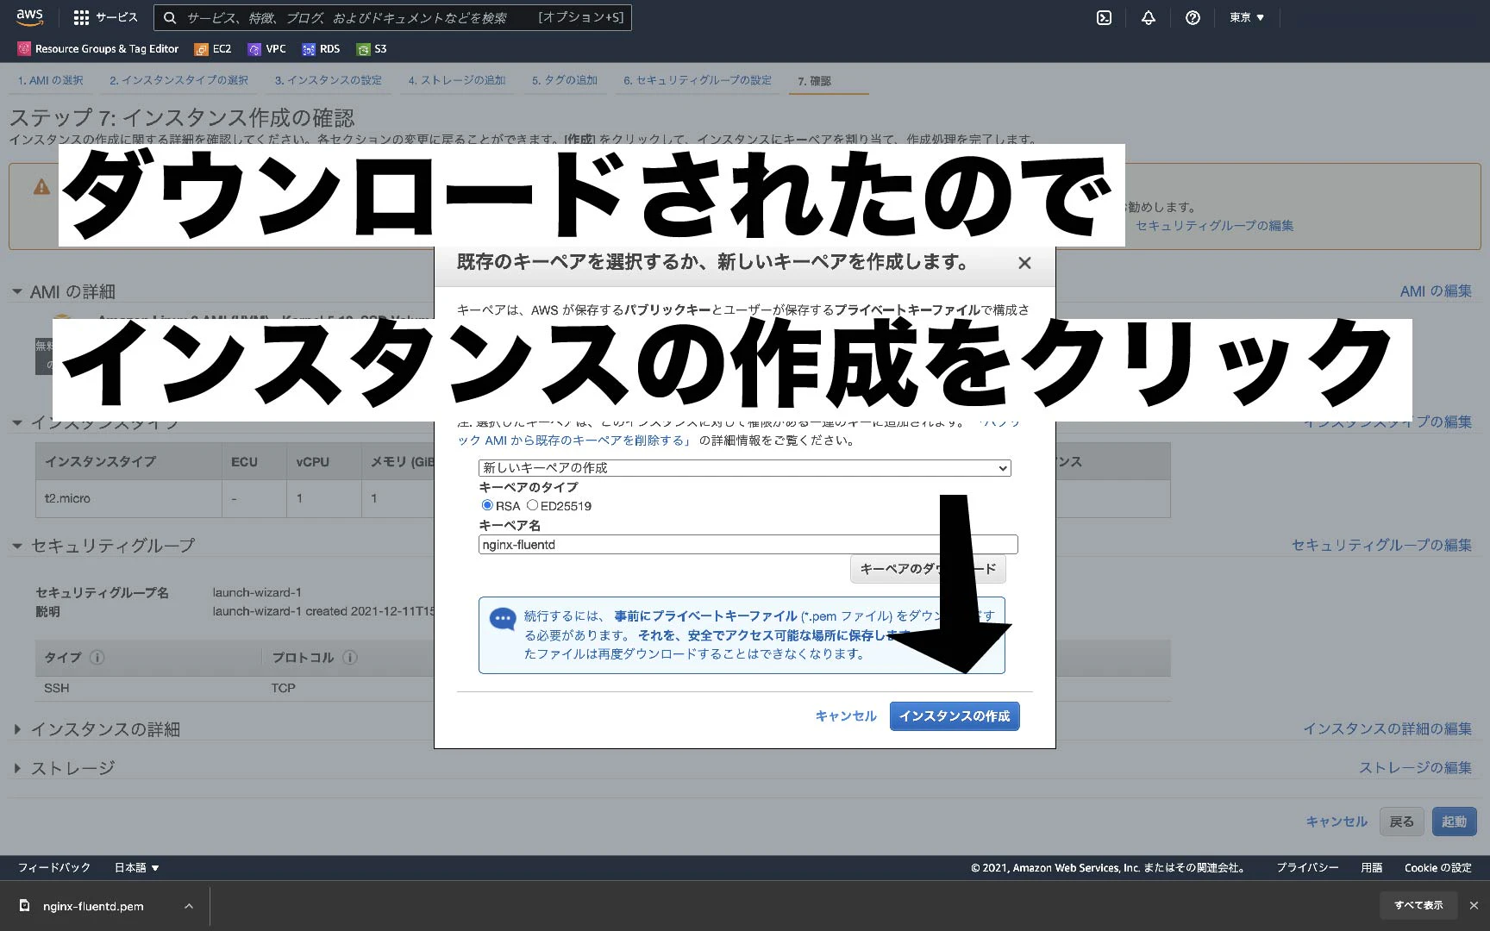Click the インスタンスの作成 button
1490x931 pixels.
[955, 716]
